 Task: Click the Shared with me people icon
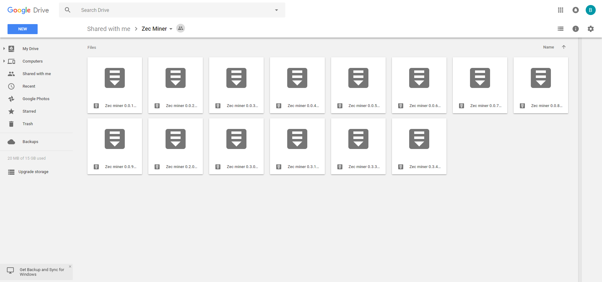coord(11,74)
